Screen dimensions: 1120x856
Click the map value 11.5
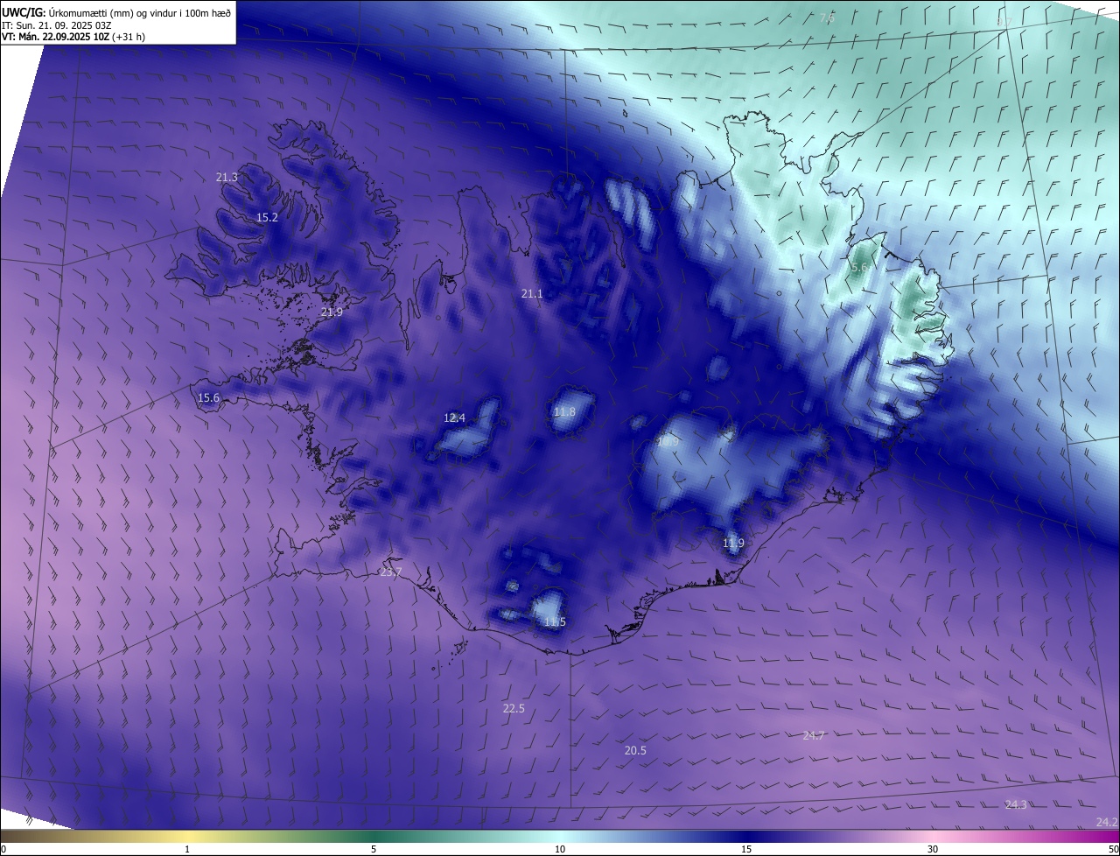[x=555, y=621]
